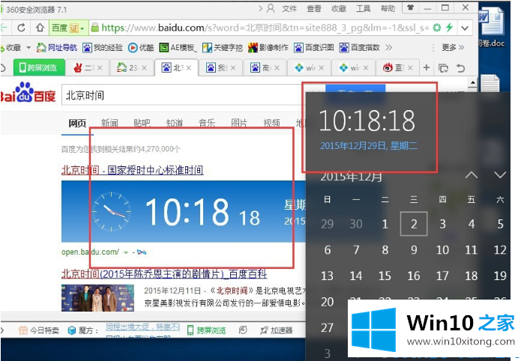The height and width of the screenshot is (361, 524).
Task: Open 优酷 bookmark
Action: click(x=141, y=48)
